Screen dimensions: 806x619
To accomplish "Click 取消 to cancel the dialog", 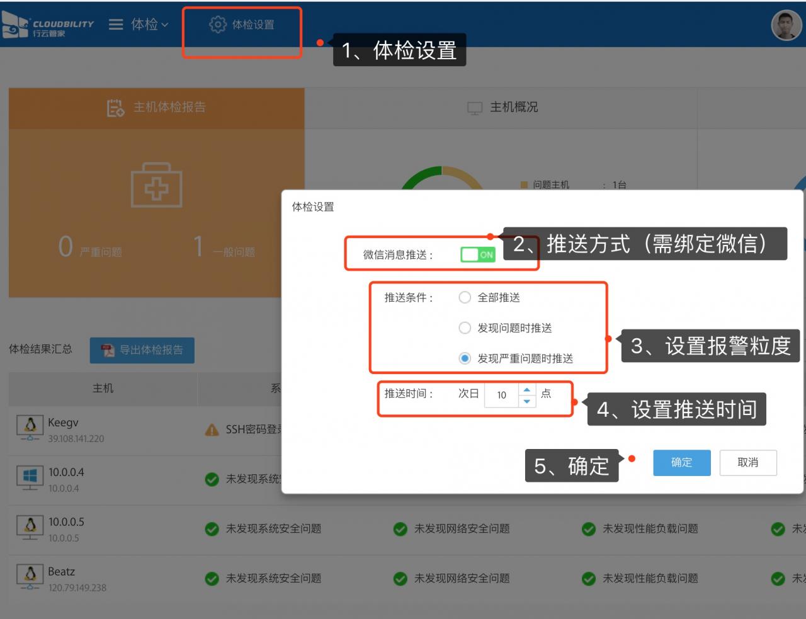I will coord(747,462).
